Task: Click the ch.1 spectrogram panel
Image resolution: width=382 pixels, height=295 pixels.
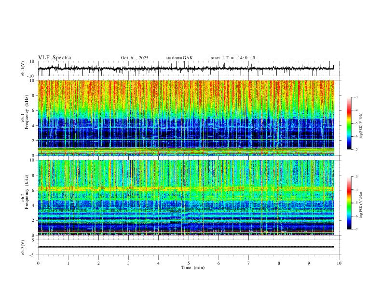Action: coord(186,118)
